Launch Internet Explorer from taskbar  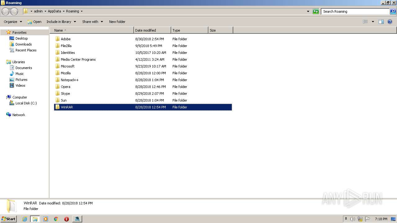25,219
